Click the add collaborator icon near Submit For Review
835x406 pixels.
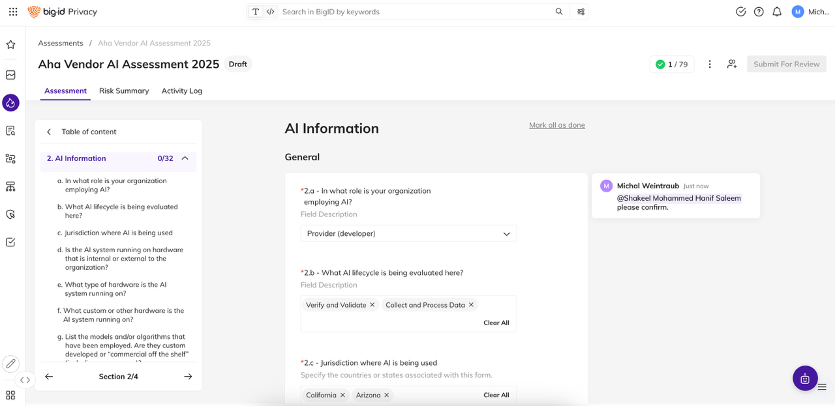[731, 64]
